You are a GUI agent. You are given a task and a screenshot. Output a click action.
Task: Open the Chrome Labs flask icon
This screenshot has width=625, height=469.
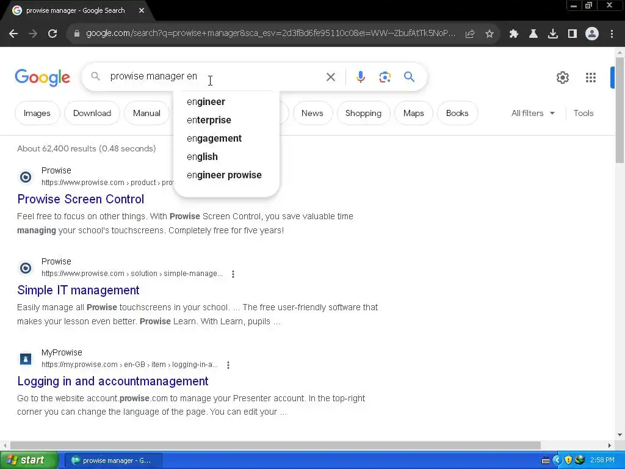[x=533, y=34]
